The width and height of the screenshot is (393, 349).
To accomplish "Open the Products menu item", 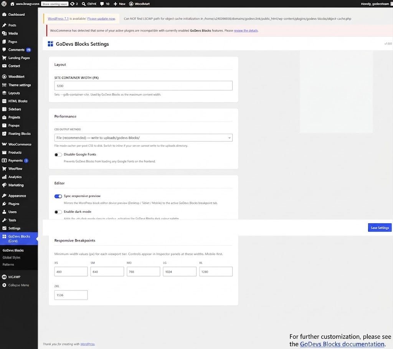I will [19, 152].
